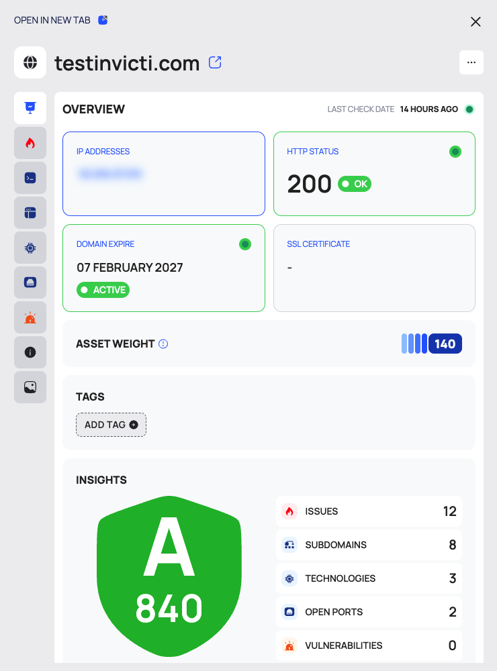
Task: Open the layout window sidebar tab
Action: click(x=30, y=213)
